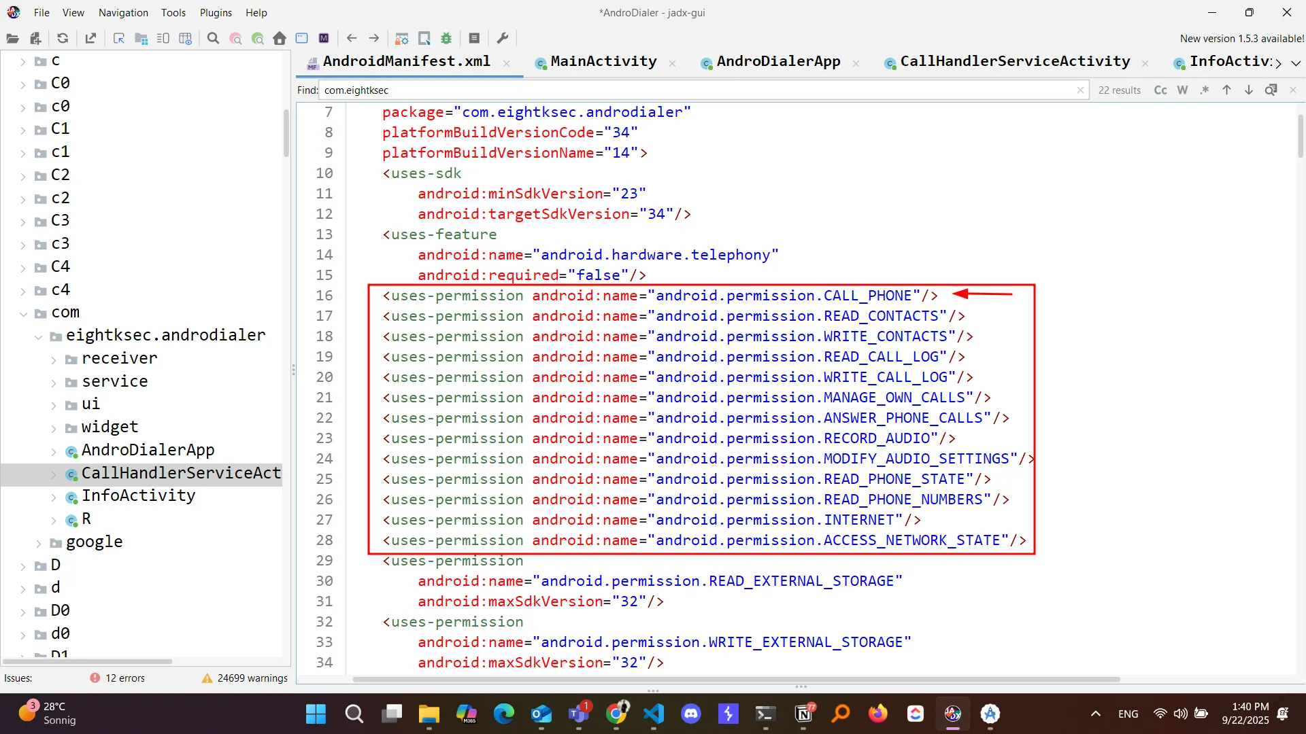Navigate back with the left arrow
Viewport: 1306px width, 734px height.
click(x=352, y=39)
